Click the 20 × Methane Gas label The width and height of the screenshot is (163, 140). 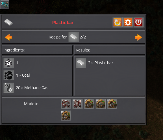(x=32, y=88)
